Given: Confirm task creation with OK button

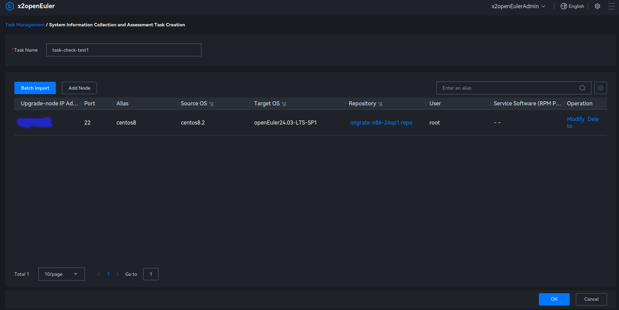Looking at the screenshot, I should tap(554, 299).
